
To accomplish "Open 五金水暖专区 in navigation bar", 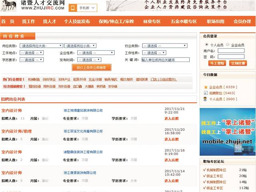I will [x=184, y=21].
